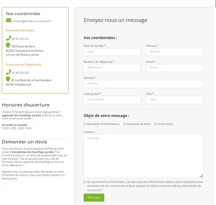Click the green envelope email icon

[8, 21]
